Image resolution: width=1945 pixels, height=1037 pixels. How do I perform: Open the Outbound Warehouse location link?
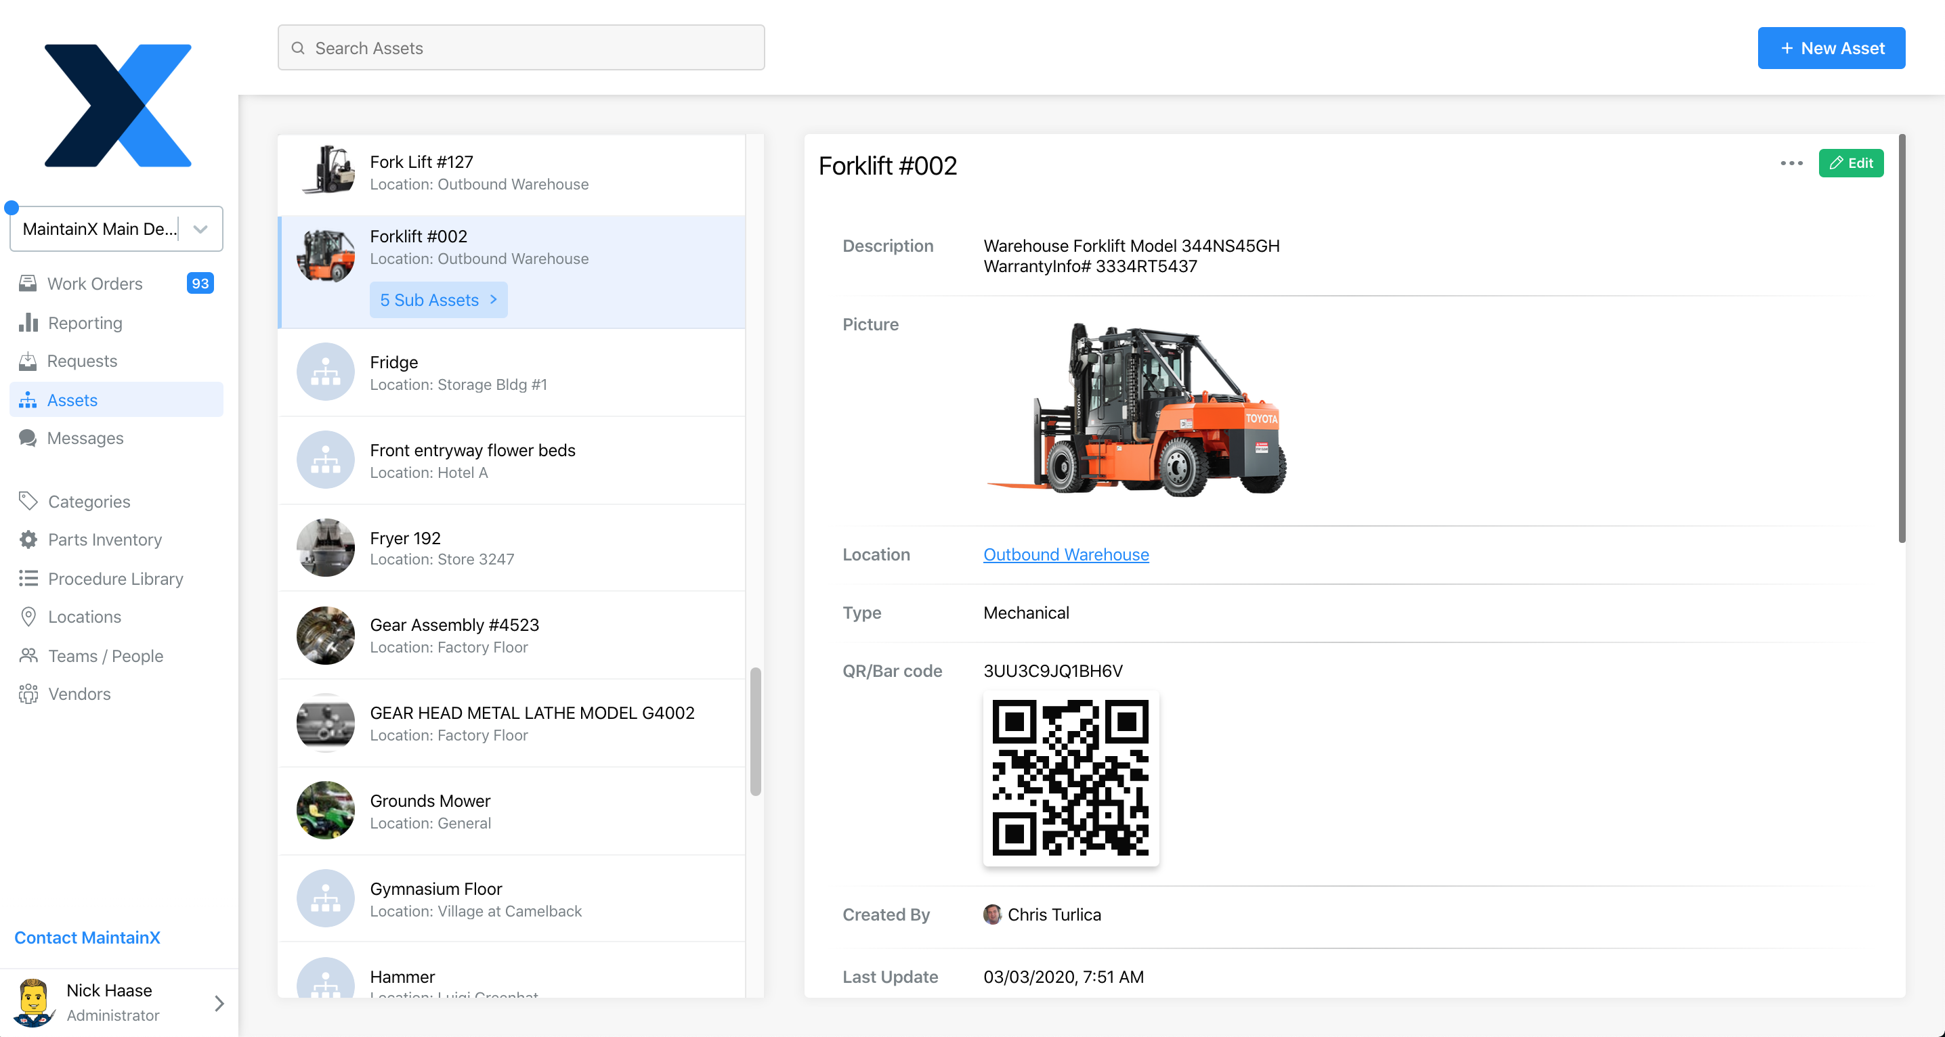1065,554
